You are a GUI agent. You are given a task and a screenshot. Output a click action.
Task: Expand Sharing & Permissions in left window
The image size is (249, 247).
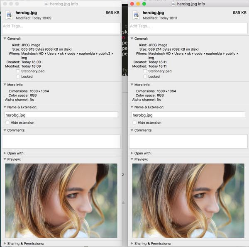click(5, 243)
